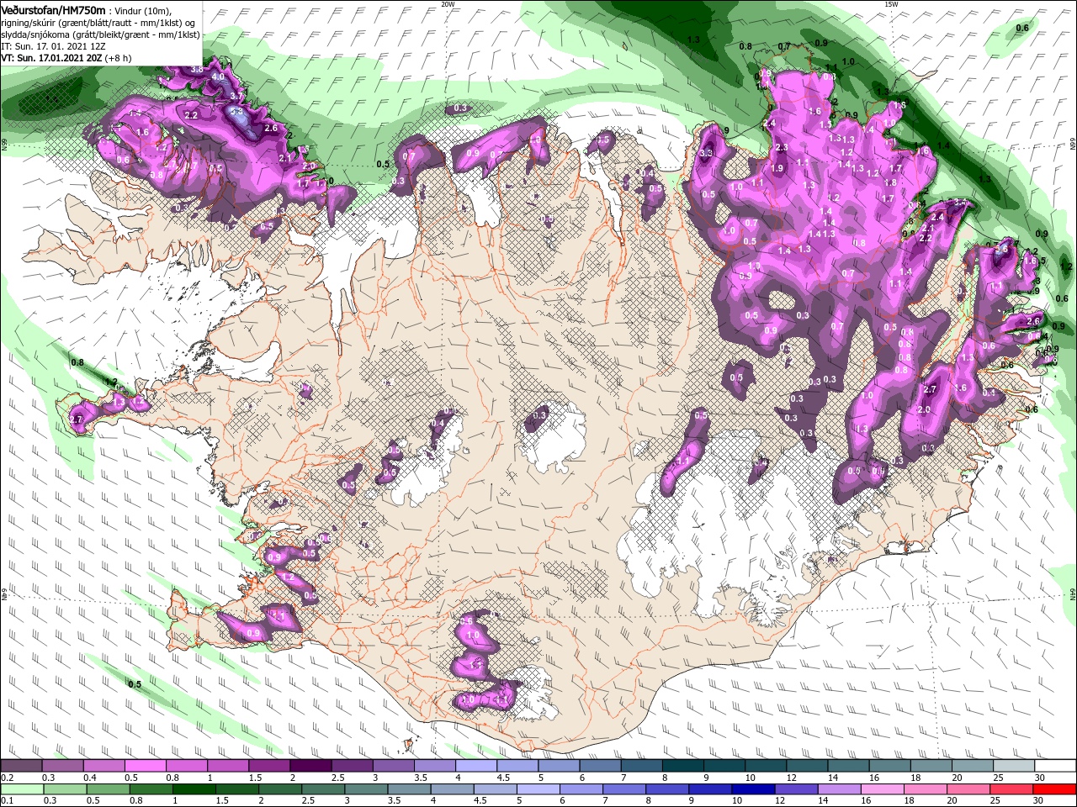Select the 2 dark green rain swatch

279,789
